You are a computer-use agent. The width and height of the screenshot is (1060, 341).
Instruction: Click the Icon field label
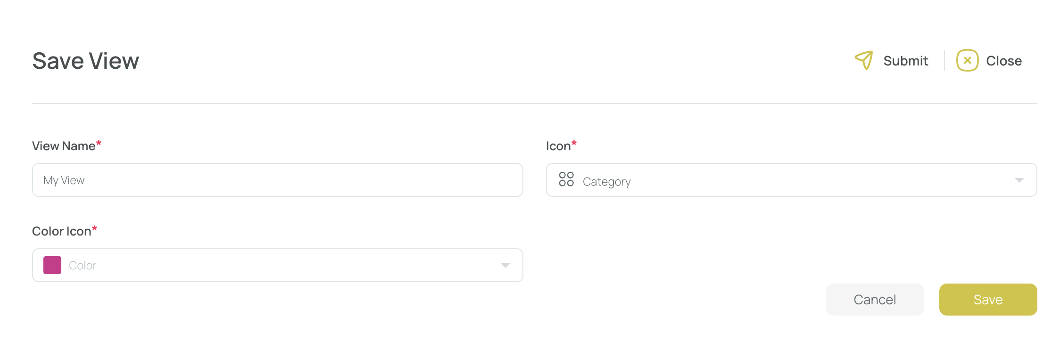[x=558, y=146]
